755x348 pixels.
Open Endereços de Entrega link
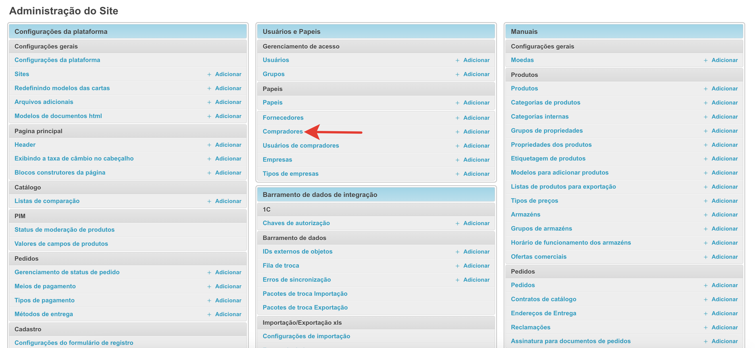[x=543, y=314]
